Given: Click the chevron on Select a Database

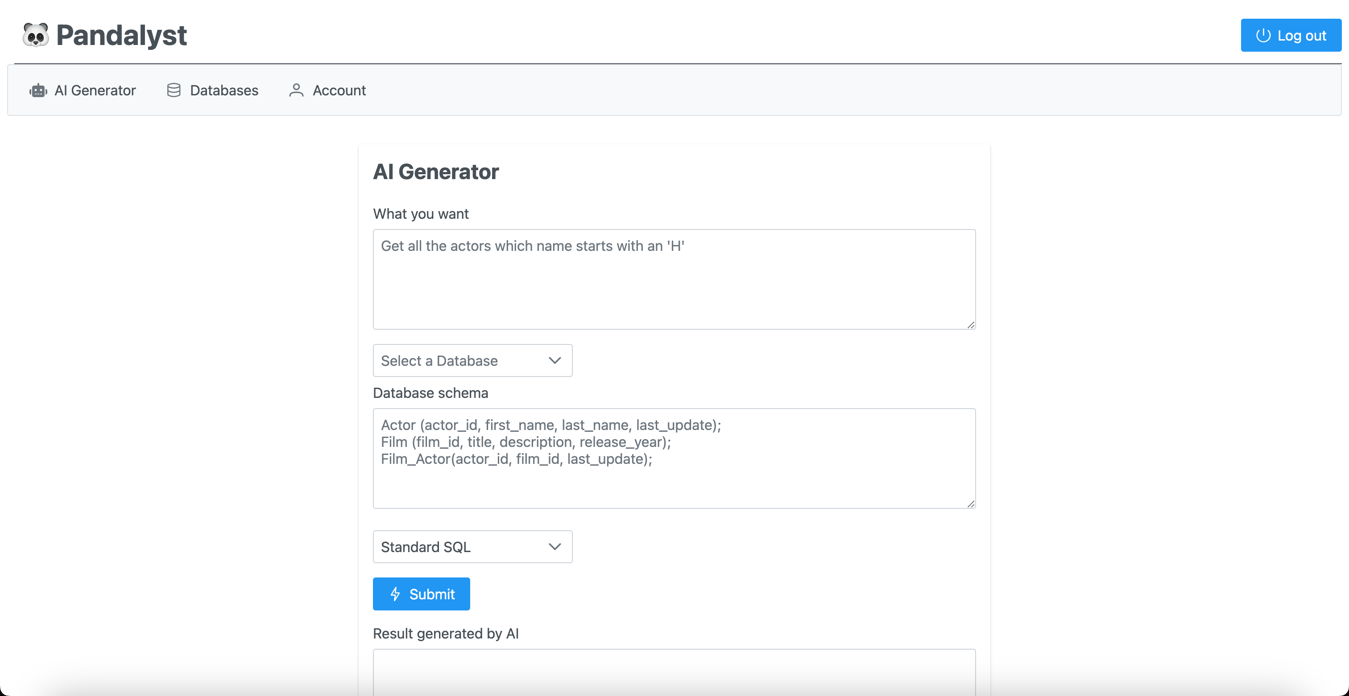Looking at the screenshot, I should coord(554,360).
